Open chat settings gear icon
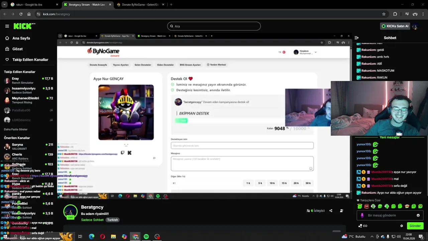The image size is (428, 241). click(402, 226)
